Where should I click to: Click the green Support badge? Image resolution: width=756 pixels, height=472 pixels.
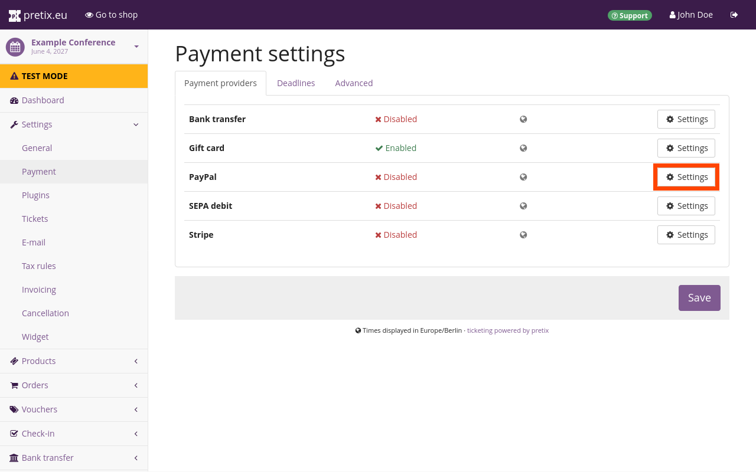[x=630, y=15]
